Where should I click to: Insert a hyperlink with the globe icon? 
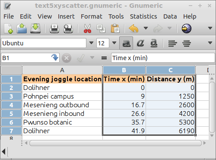pos(187,29)
